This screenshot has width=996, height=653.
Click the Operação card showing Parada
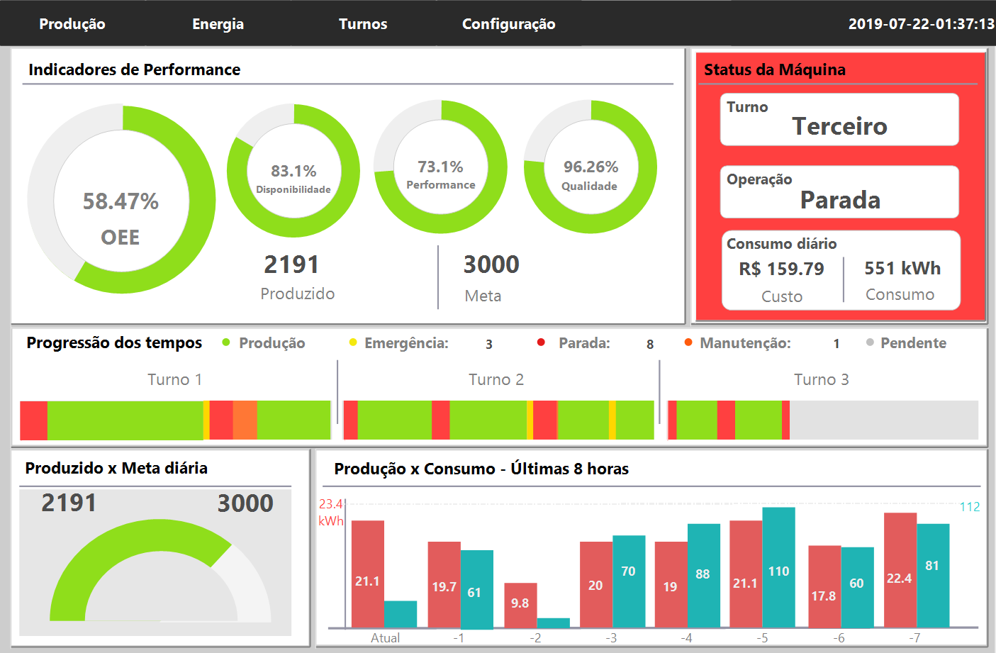839,192
